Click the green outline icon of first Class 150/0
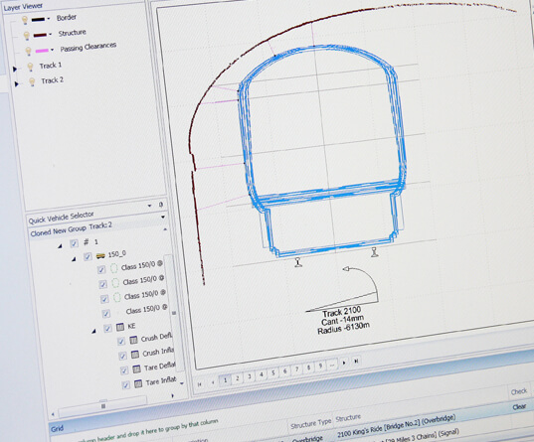 114,268
